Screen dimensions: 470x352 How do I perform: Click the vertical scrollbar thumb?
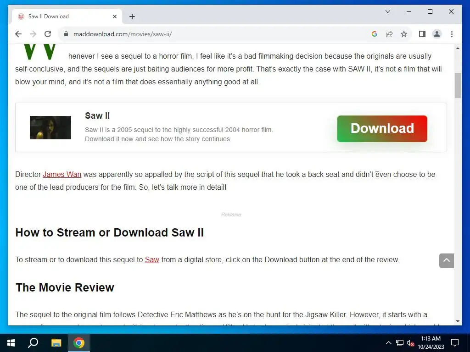click(x=458, y=85)
